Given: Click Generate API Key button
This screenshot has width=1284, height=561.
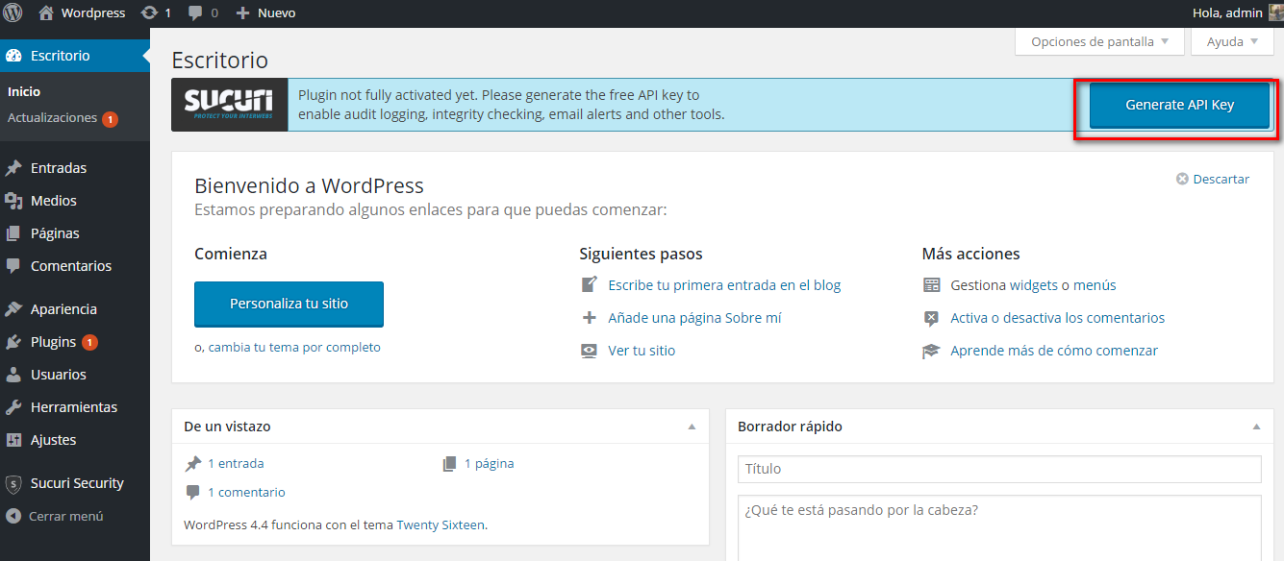Looking at the screenshot, I should 1179,106.
